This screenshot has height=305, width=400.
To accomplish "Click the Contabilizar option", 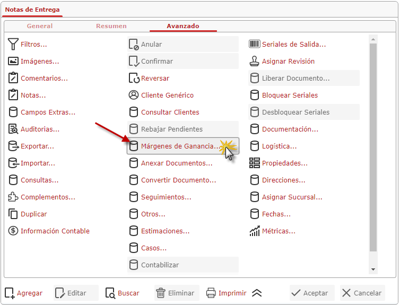I will click(x=183, y=265).
